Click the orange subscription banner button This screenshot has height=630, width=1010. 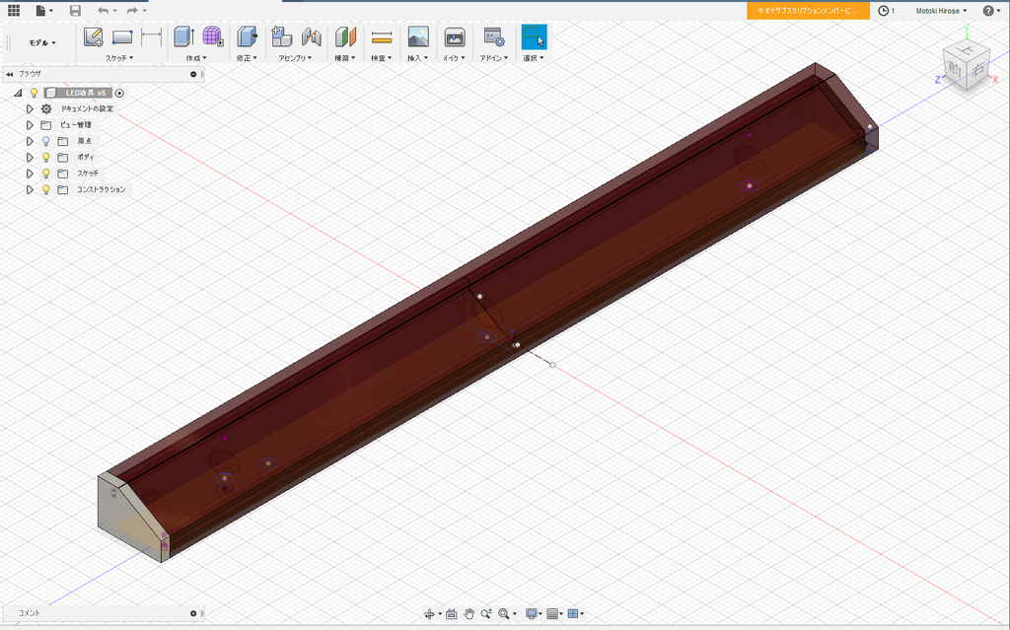(x=809, y=11)
